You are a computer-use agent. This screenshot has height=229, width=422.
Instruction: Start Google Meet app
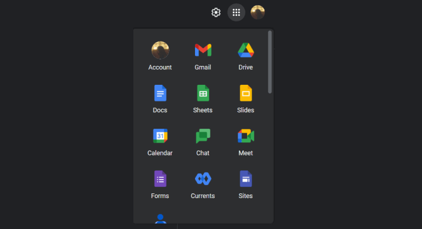click(246, 142)
